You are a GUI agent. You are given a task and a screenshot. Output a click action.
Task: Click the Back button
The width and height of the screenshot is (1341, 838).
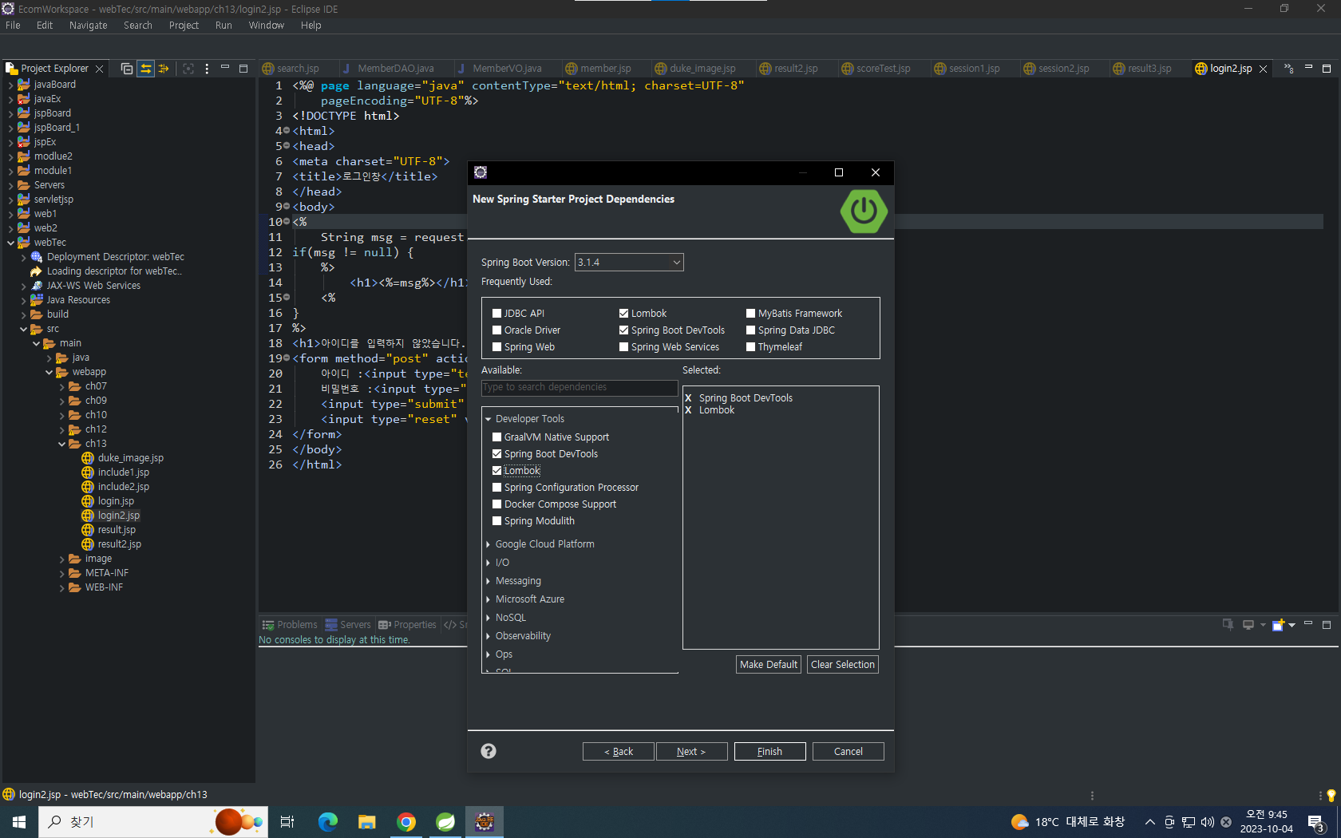click(x=619, y=752)
